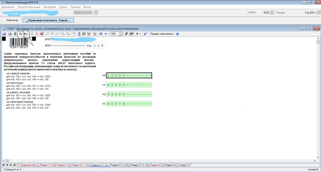
Task: Click the Порядок заполнения button
Action: (x=162, y=34)
